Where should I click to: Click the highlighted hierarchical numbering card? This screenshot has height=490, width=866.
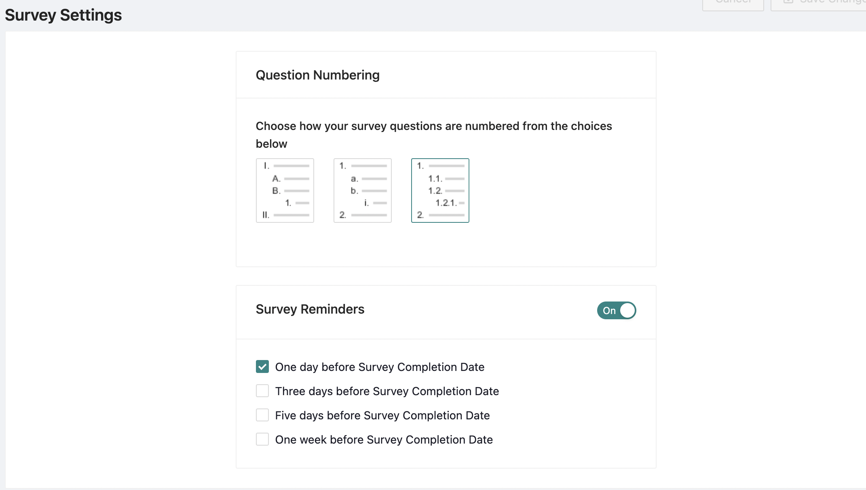(x=440, y=190)
